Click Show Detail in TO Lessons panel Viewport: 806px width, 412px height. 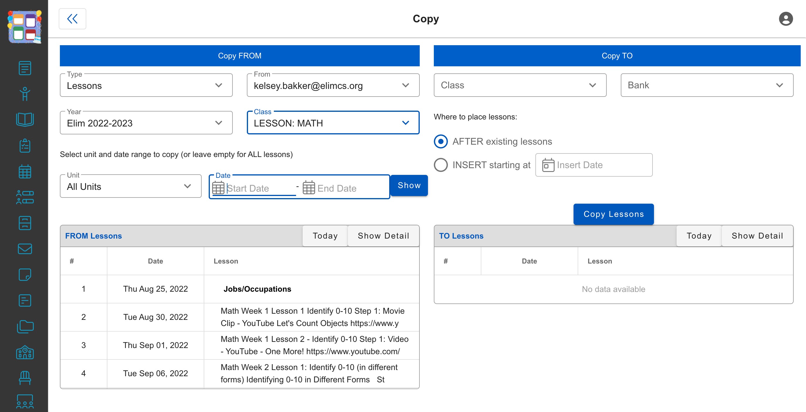[757, 236]
